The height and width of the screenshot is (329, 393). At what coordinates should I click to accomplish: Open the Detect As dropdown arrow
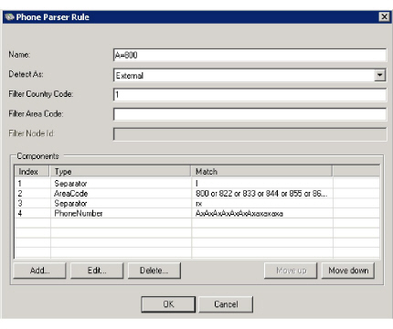(380, 75)
